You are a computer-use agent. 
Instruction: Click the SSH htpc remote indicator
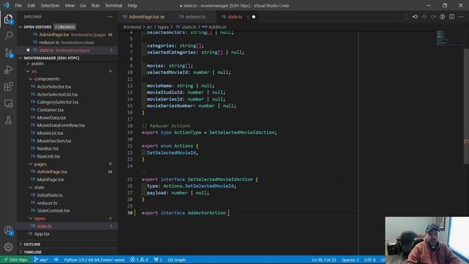click(x=15, y=260)
